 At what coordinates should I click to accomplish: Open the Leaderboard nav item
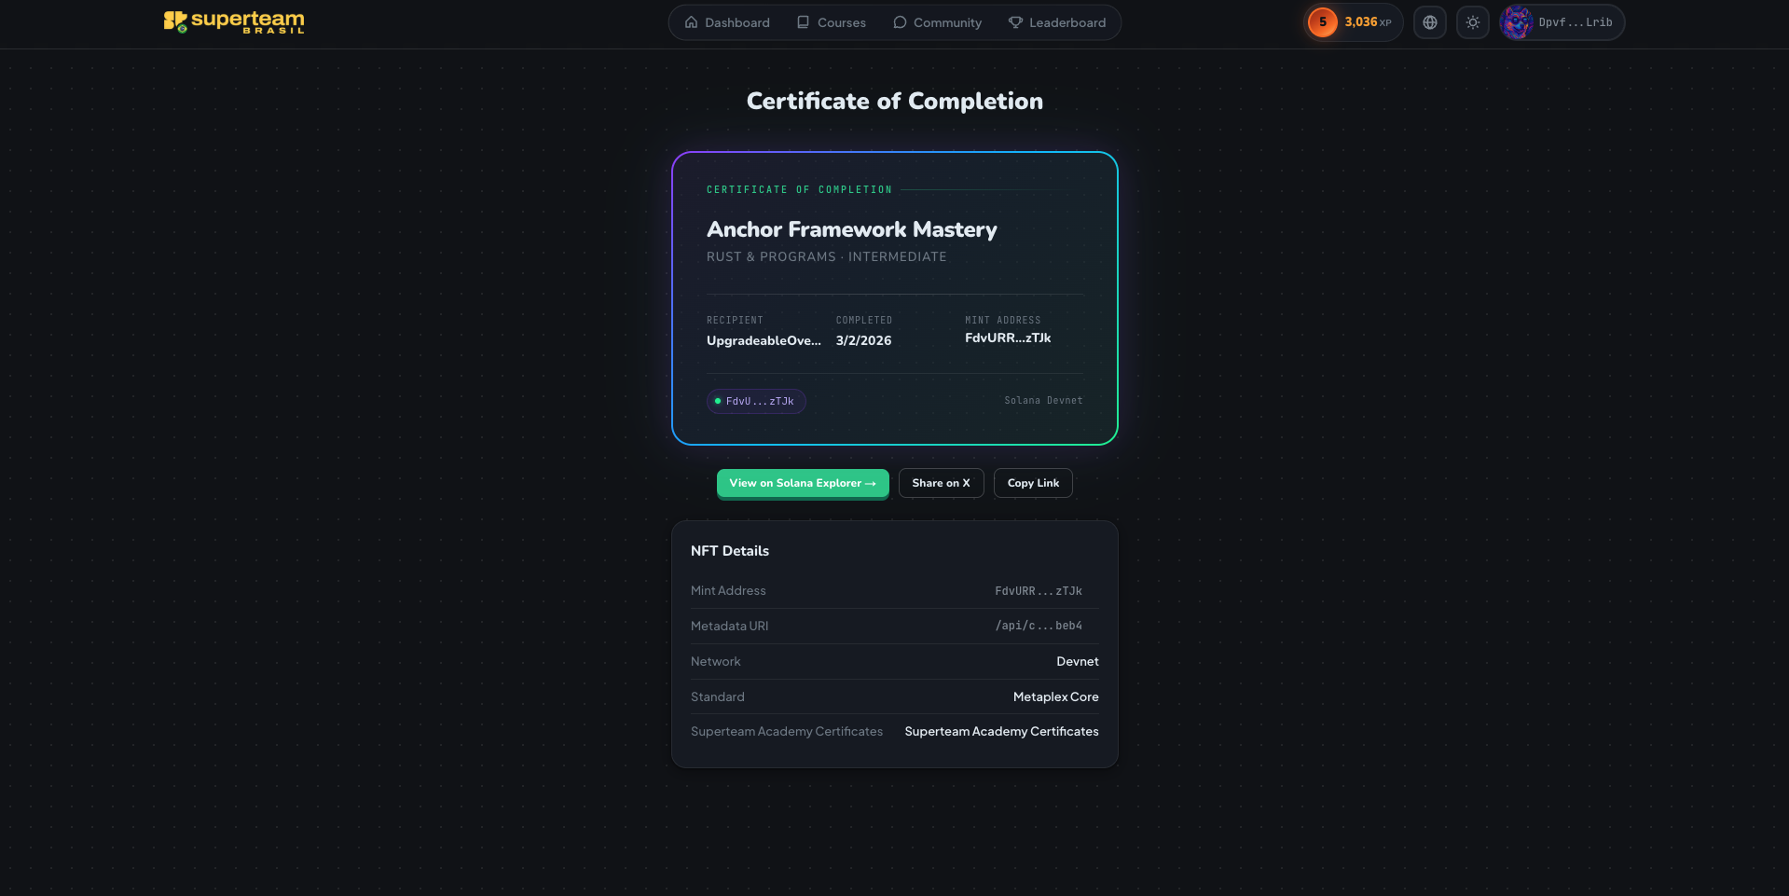point(1057,22)
